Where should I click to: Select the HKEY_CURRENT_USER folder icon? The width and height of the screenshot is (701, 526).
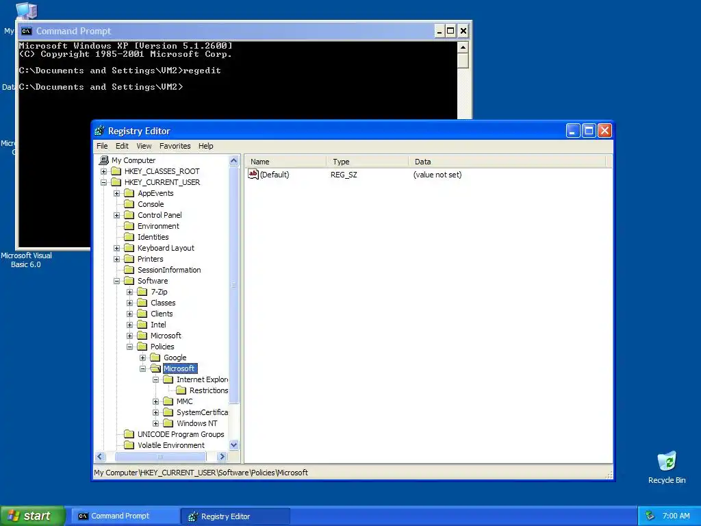pos(116,182)
